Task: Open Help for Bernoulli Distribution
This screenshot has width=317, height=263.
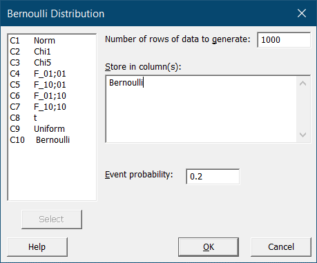Action: pyautogui.click(x=37, y=247)
